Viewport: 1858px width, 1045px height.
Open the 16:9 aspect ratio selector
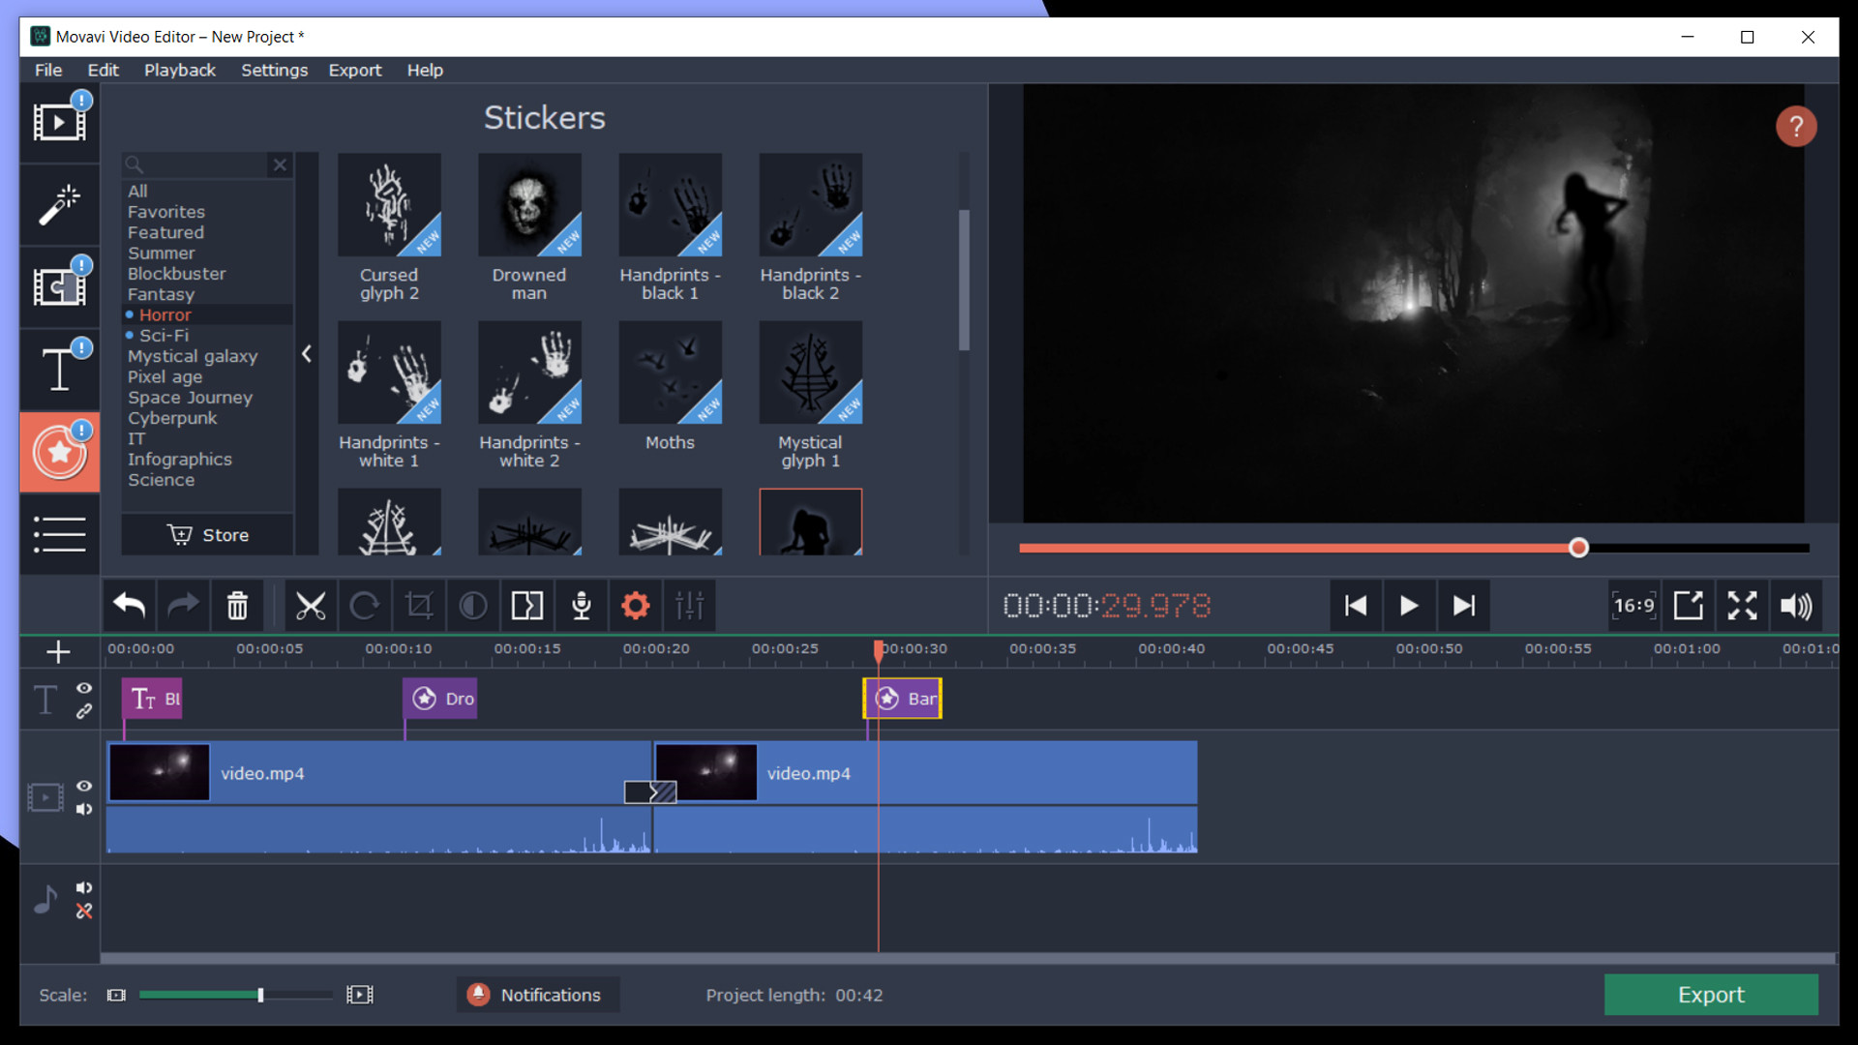tap(1634, 605)
